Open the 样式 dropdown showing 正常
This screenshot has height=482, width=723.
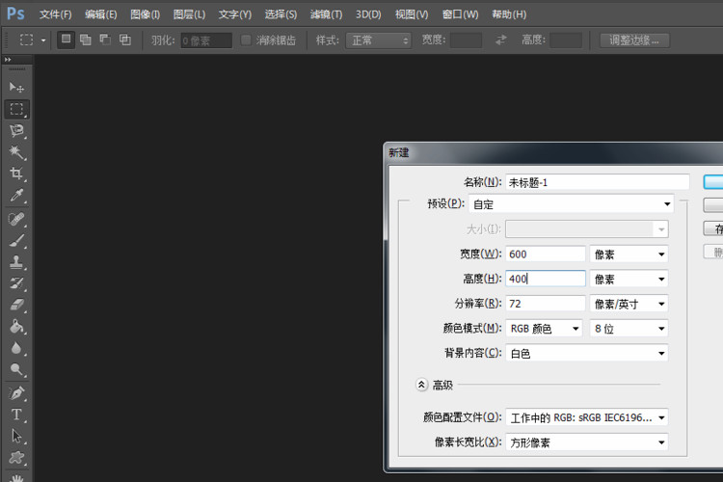tap(379, 40)
